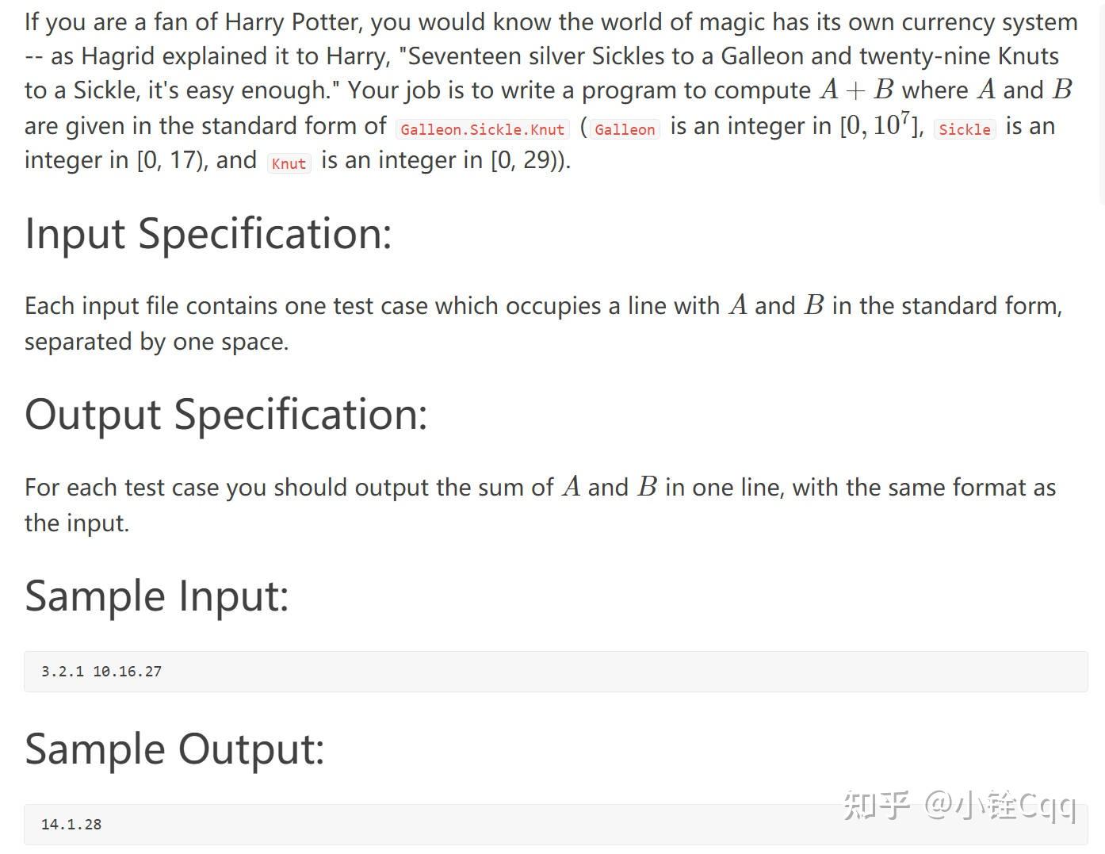The image size is (1105, 854).
Task: Click the sample output code block 14.1.28
Action: point(556,825)
